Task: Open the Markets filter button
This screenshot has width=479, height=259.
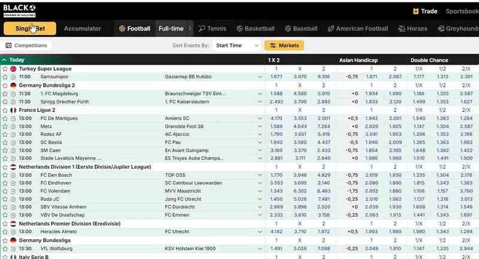Action: [284, 45]
